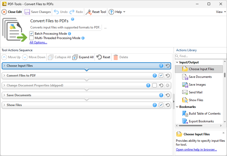This screenshot has width=227, height=156.
Task: Expand the Show Files action in the sequence
Action: (4, 105)
